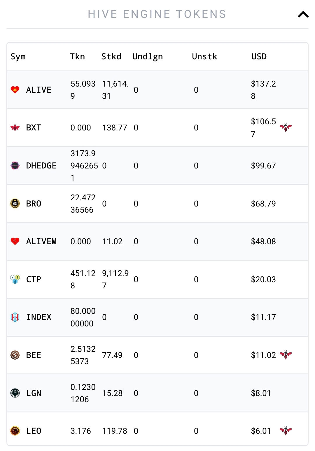The width and height of the screenshot is (315, 451).
Task: Click the DHEDGE token hexagon icon
Action: click(15, 166)
